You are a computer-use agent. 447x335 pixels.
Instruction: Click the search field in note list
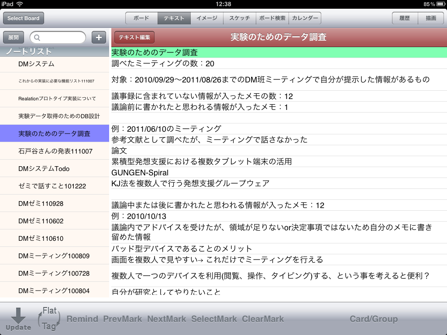pos(58,38)
